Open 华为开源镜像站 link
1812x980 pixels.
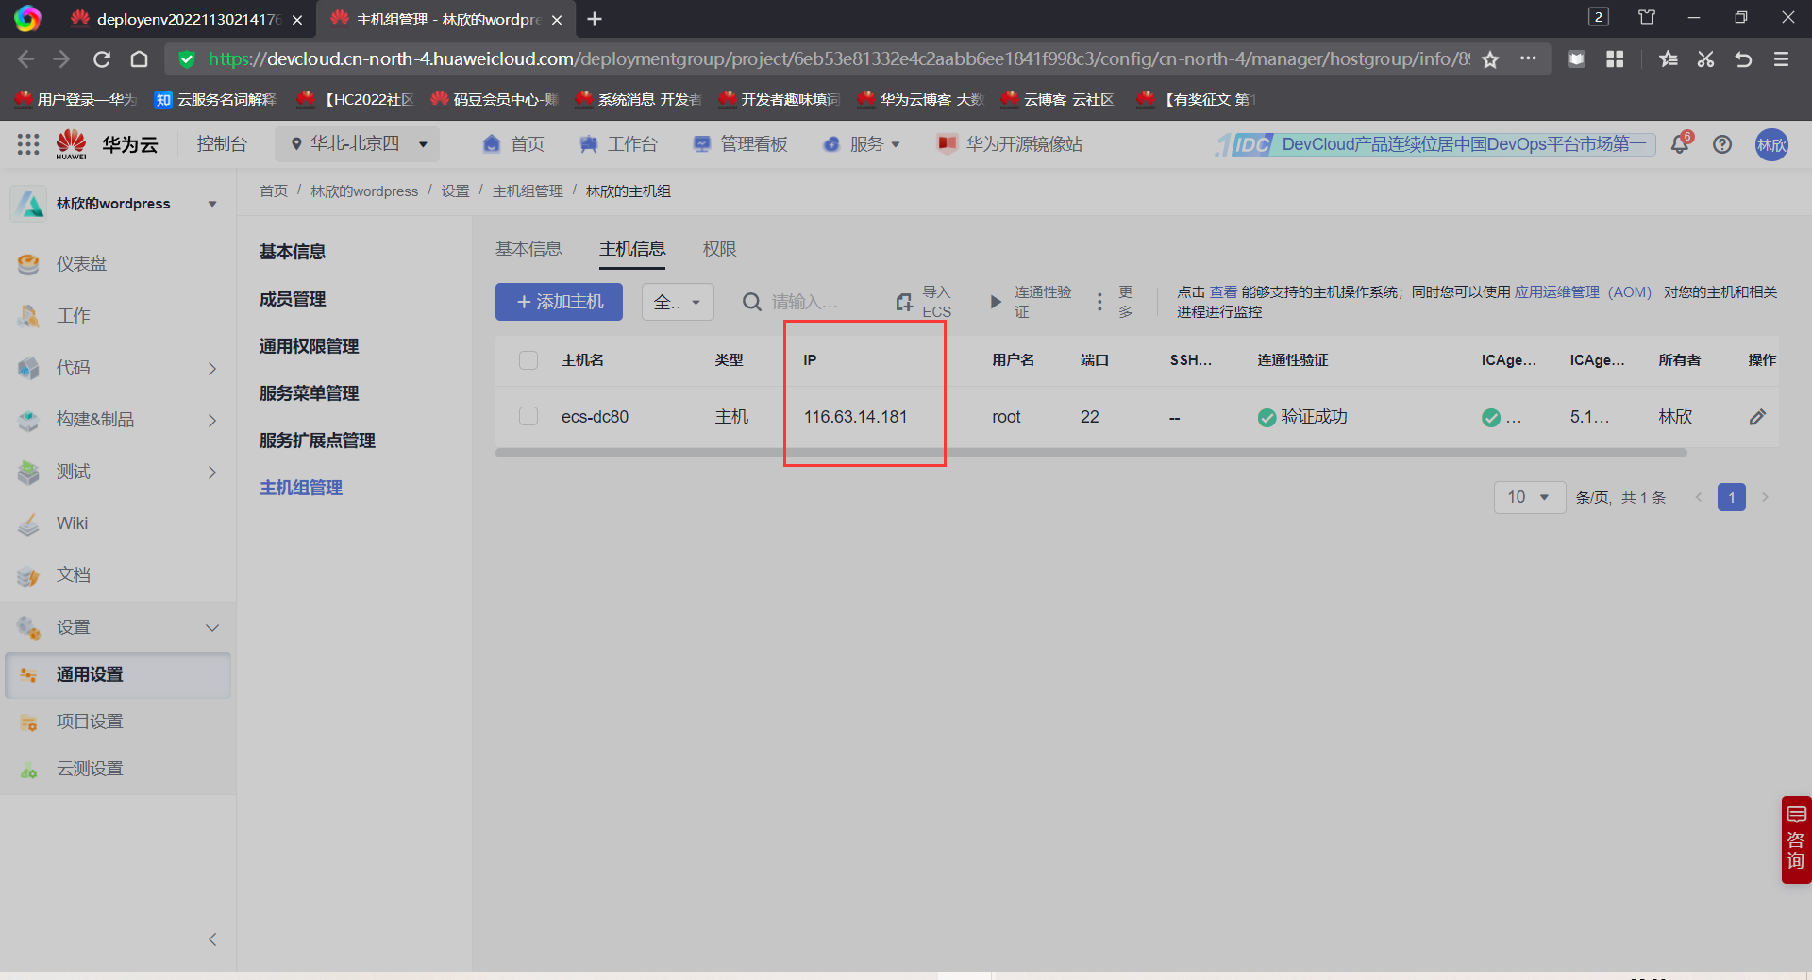(x=1010, y=144)
